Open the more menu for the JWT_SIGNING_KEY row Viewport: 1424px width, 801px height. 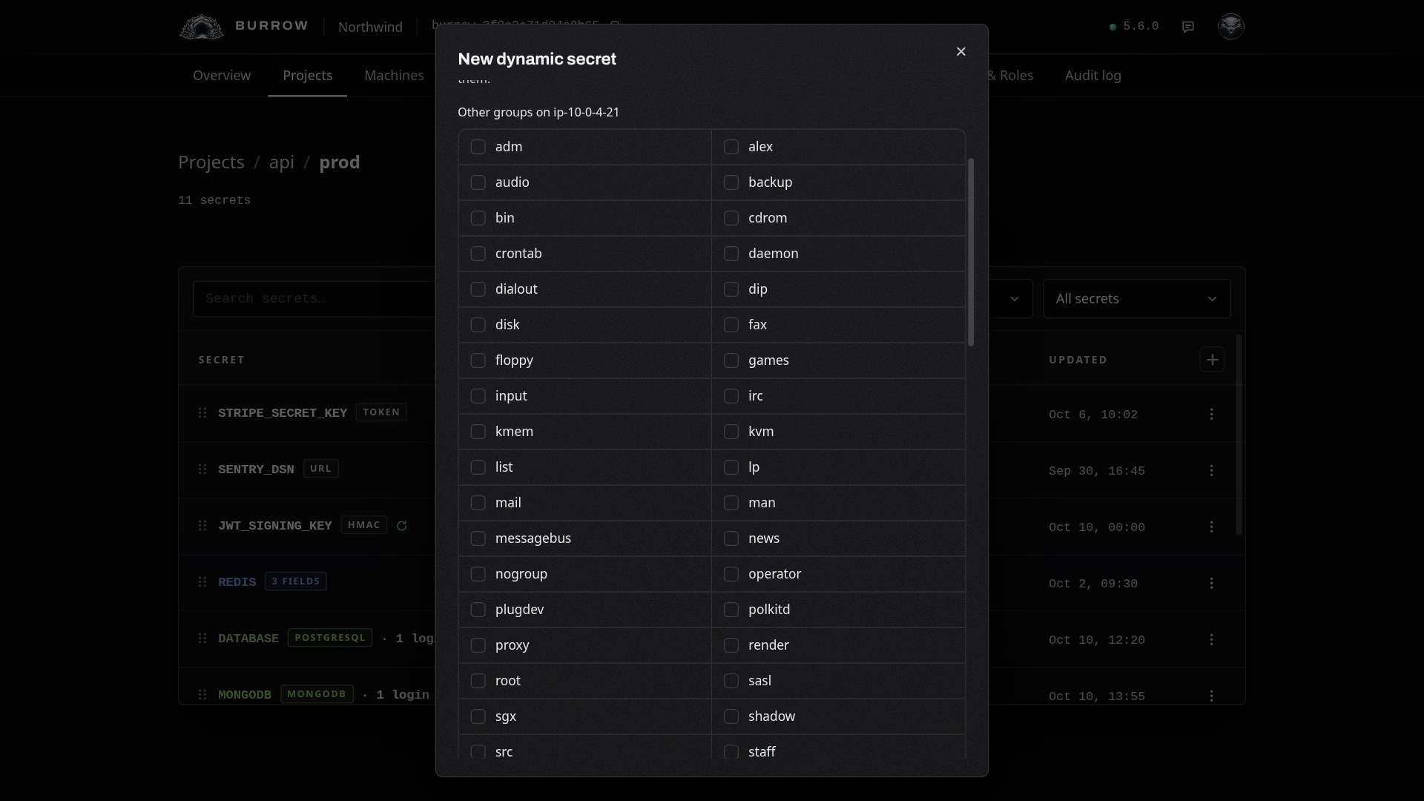pos(1212,527)
